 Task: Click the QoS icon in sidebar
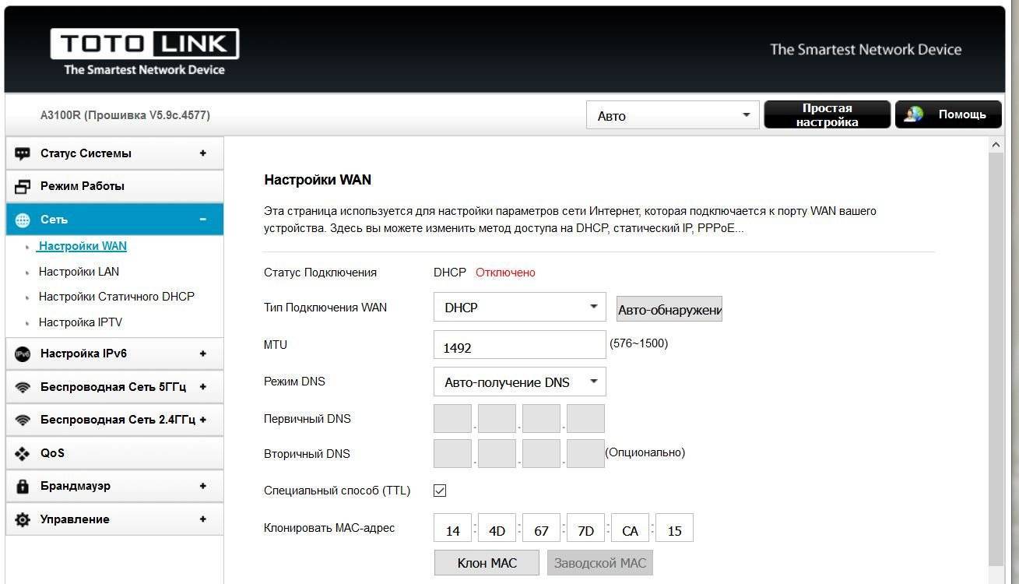point(23,453)
